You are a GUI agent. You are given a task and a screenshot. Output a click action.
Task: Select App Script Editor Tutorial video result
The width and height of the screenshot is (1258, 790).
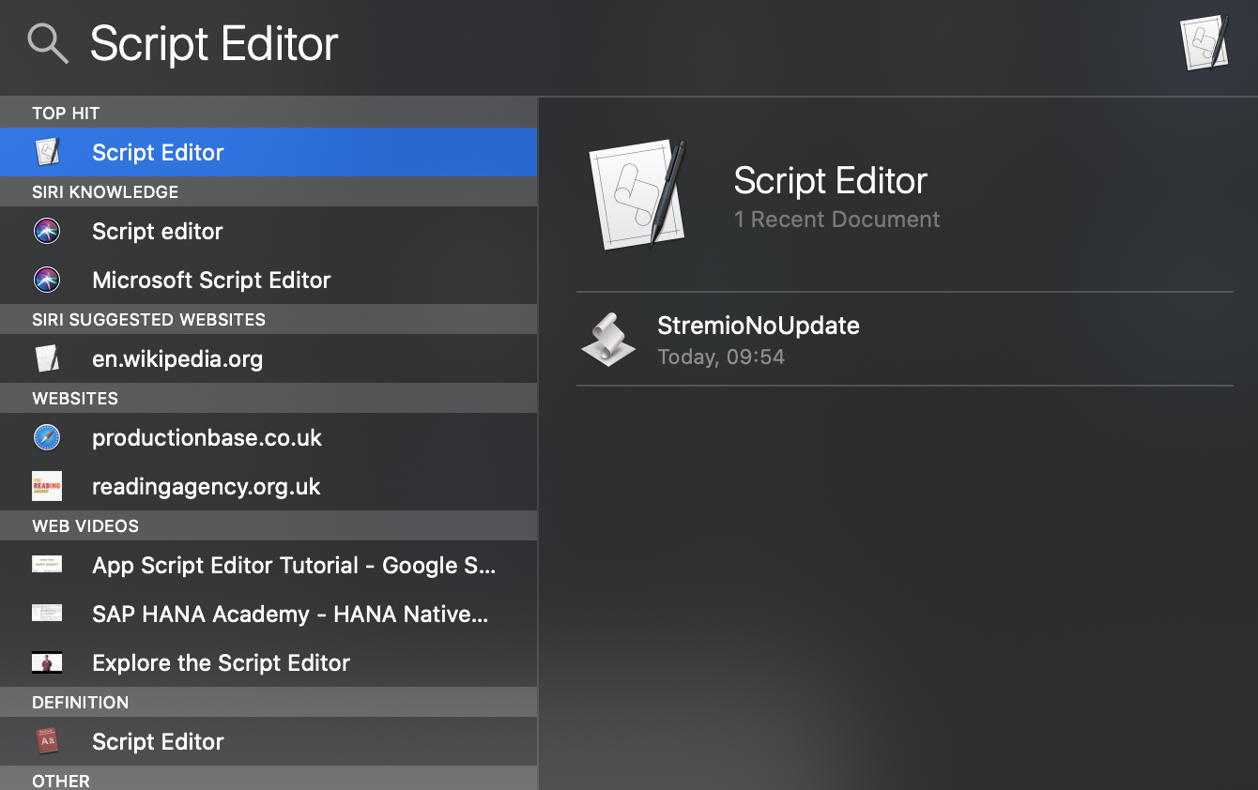(x=268, y=565)
